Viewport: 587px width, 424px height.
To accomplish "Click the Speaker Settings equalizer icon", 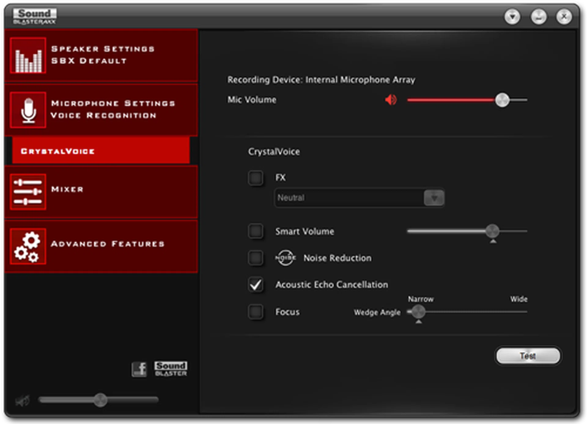I will [x=28, y=55].
